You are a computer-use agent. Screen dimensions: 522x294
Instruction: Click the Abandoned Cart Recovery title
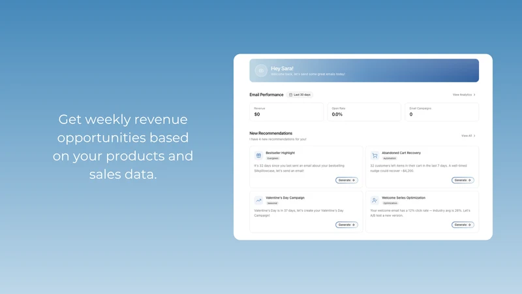click(401, 153)
